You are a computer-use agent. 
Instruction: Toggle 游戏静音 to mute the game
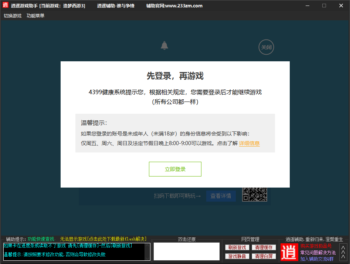coord(237,256)
